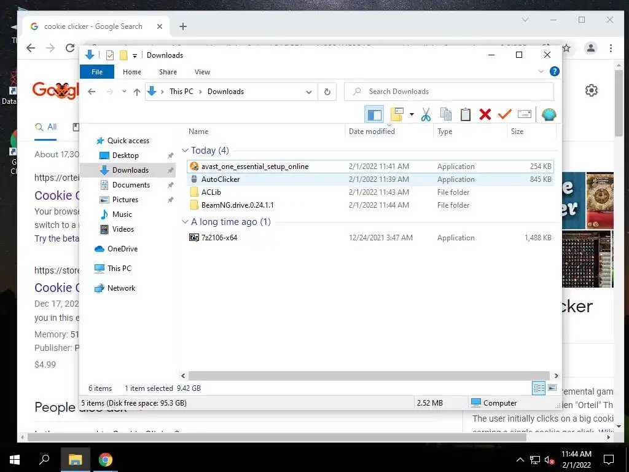This screenshot has width=629, height=472.
Task: Open Google settings gear in Chrome
Action: point(592,91)
